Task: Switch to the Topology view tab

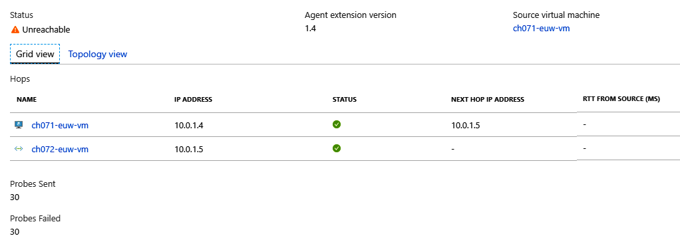Action: pyautogui.click(x=98, y=55)
